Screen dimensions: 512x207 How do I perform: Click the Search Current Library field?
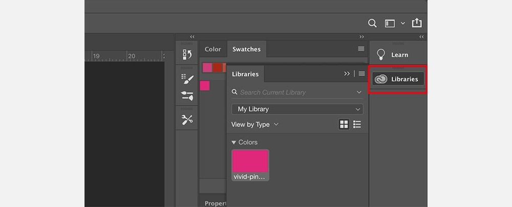pyautogui.click(x=292, y=92)
